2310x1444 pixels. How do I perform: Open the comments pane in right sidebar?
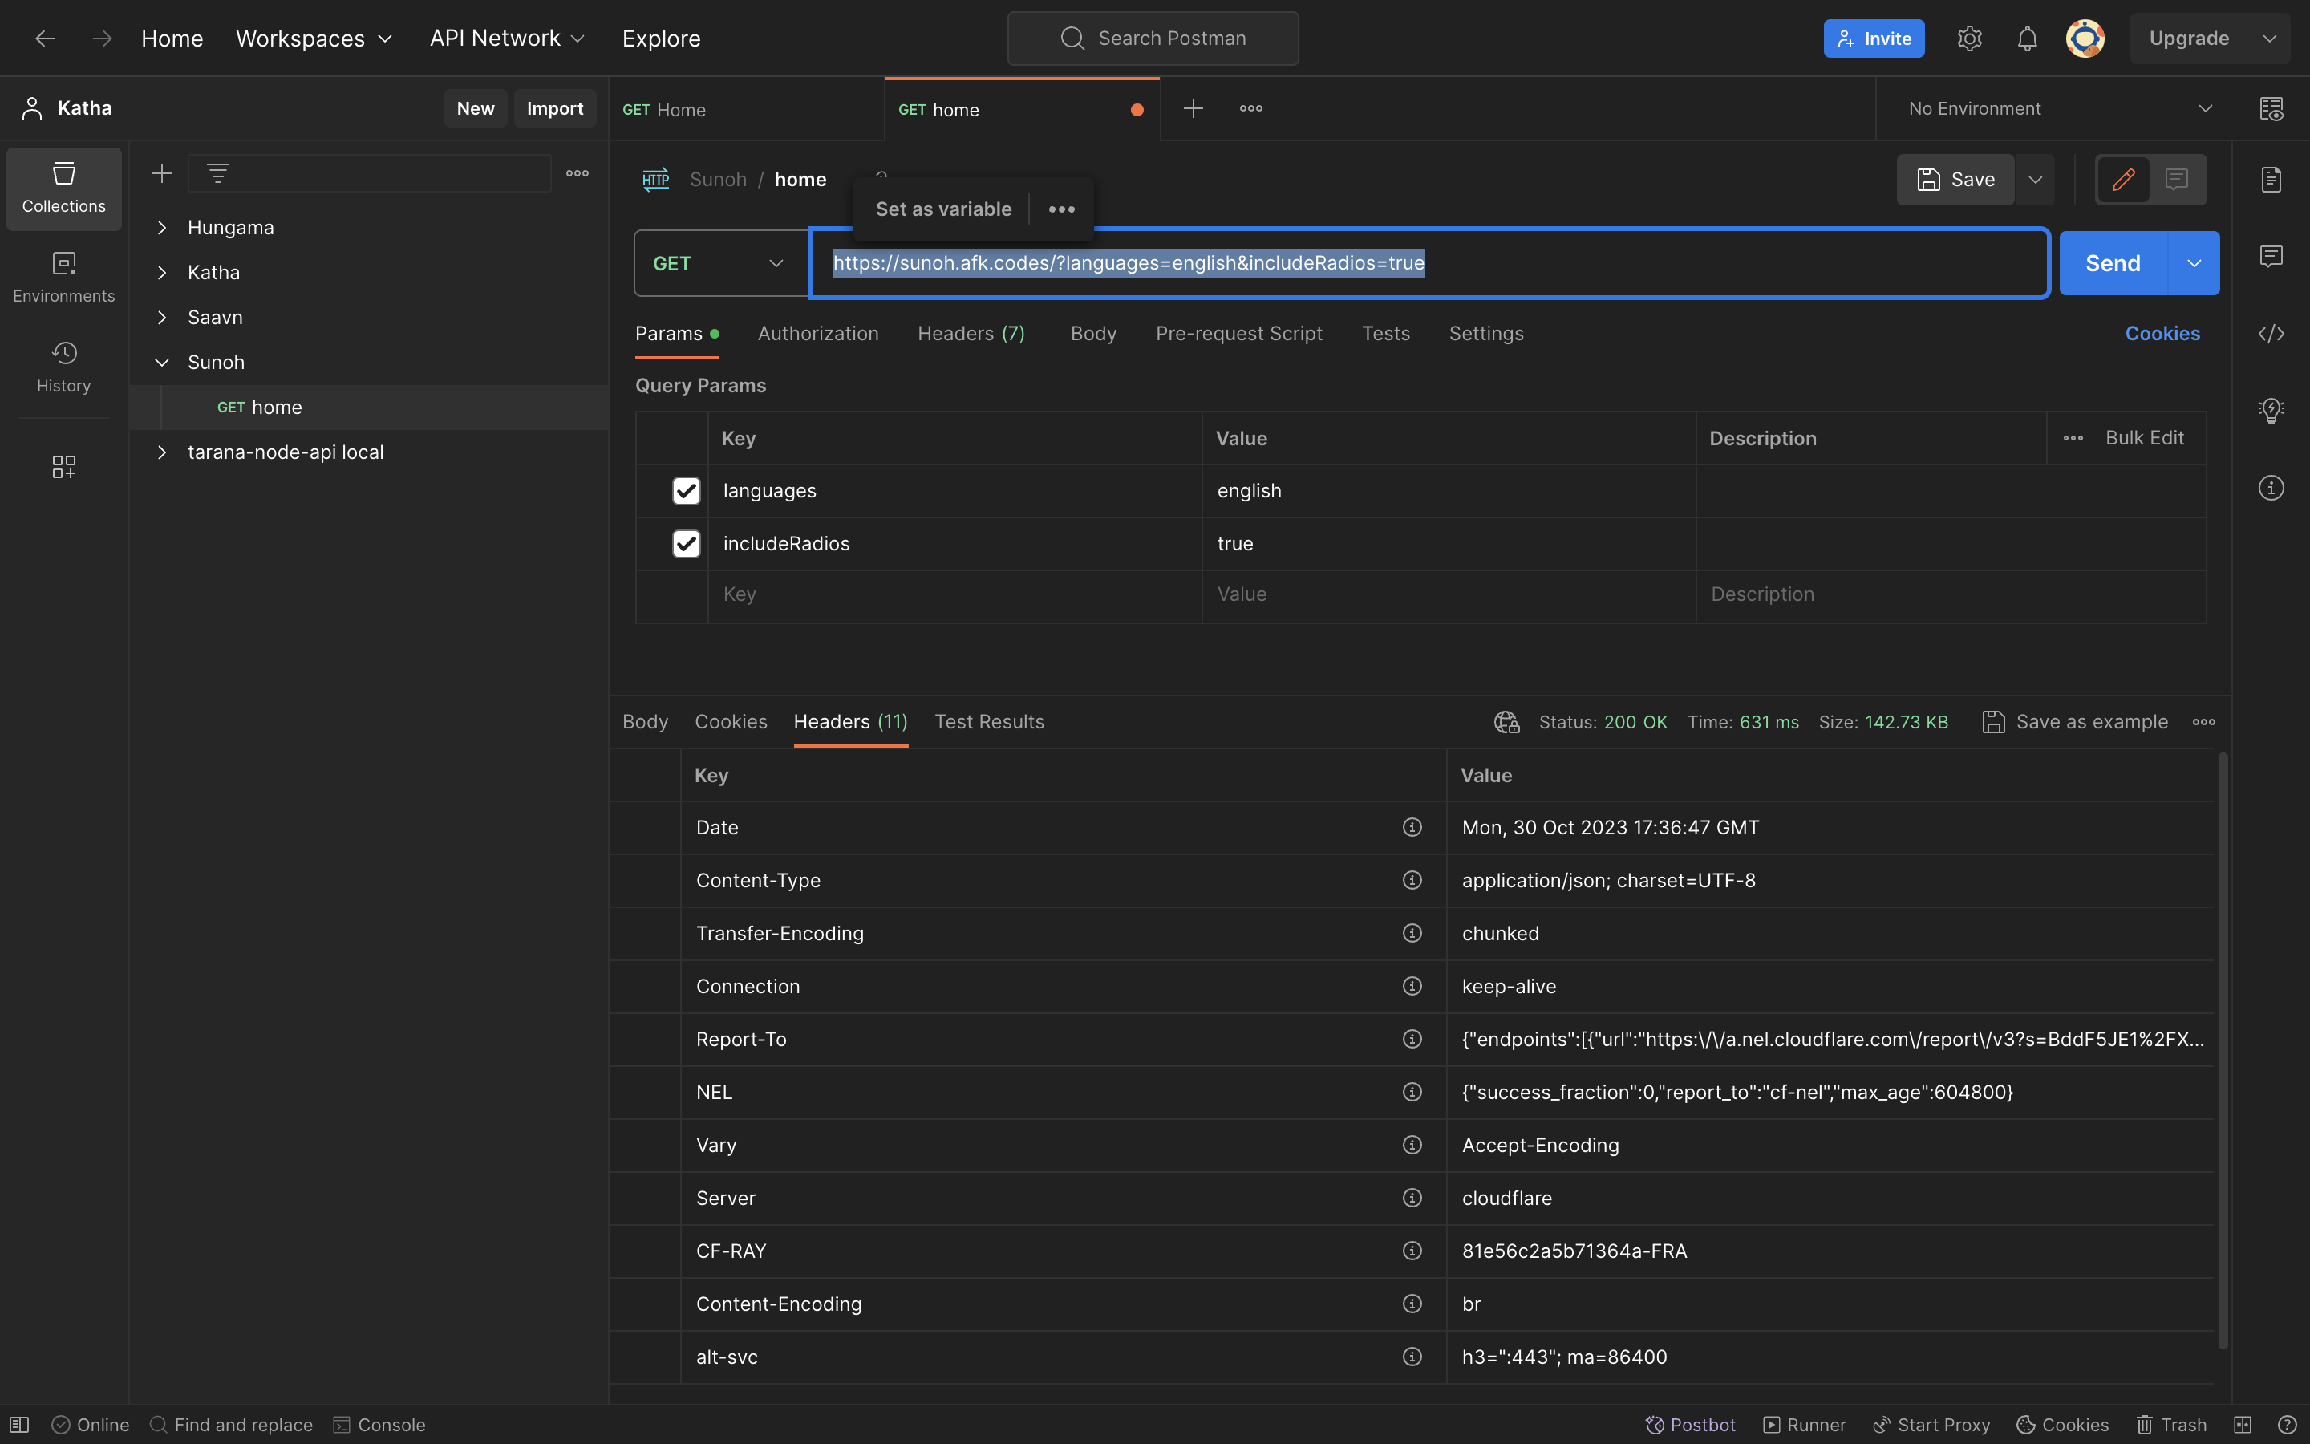point(2271,256)
